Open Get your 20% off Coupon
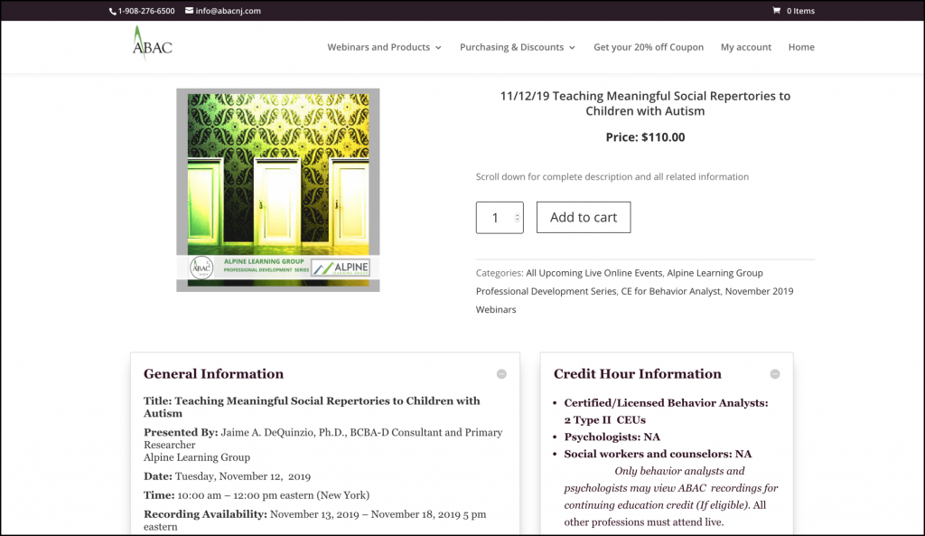925x536 pixels. tap(648, 47)
